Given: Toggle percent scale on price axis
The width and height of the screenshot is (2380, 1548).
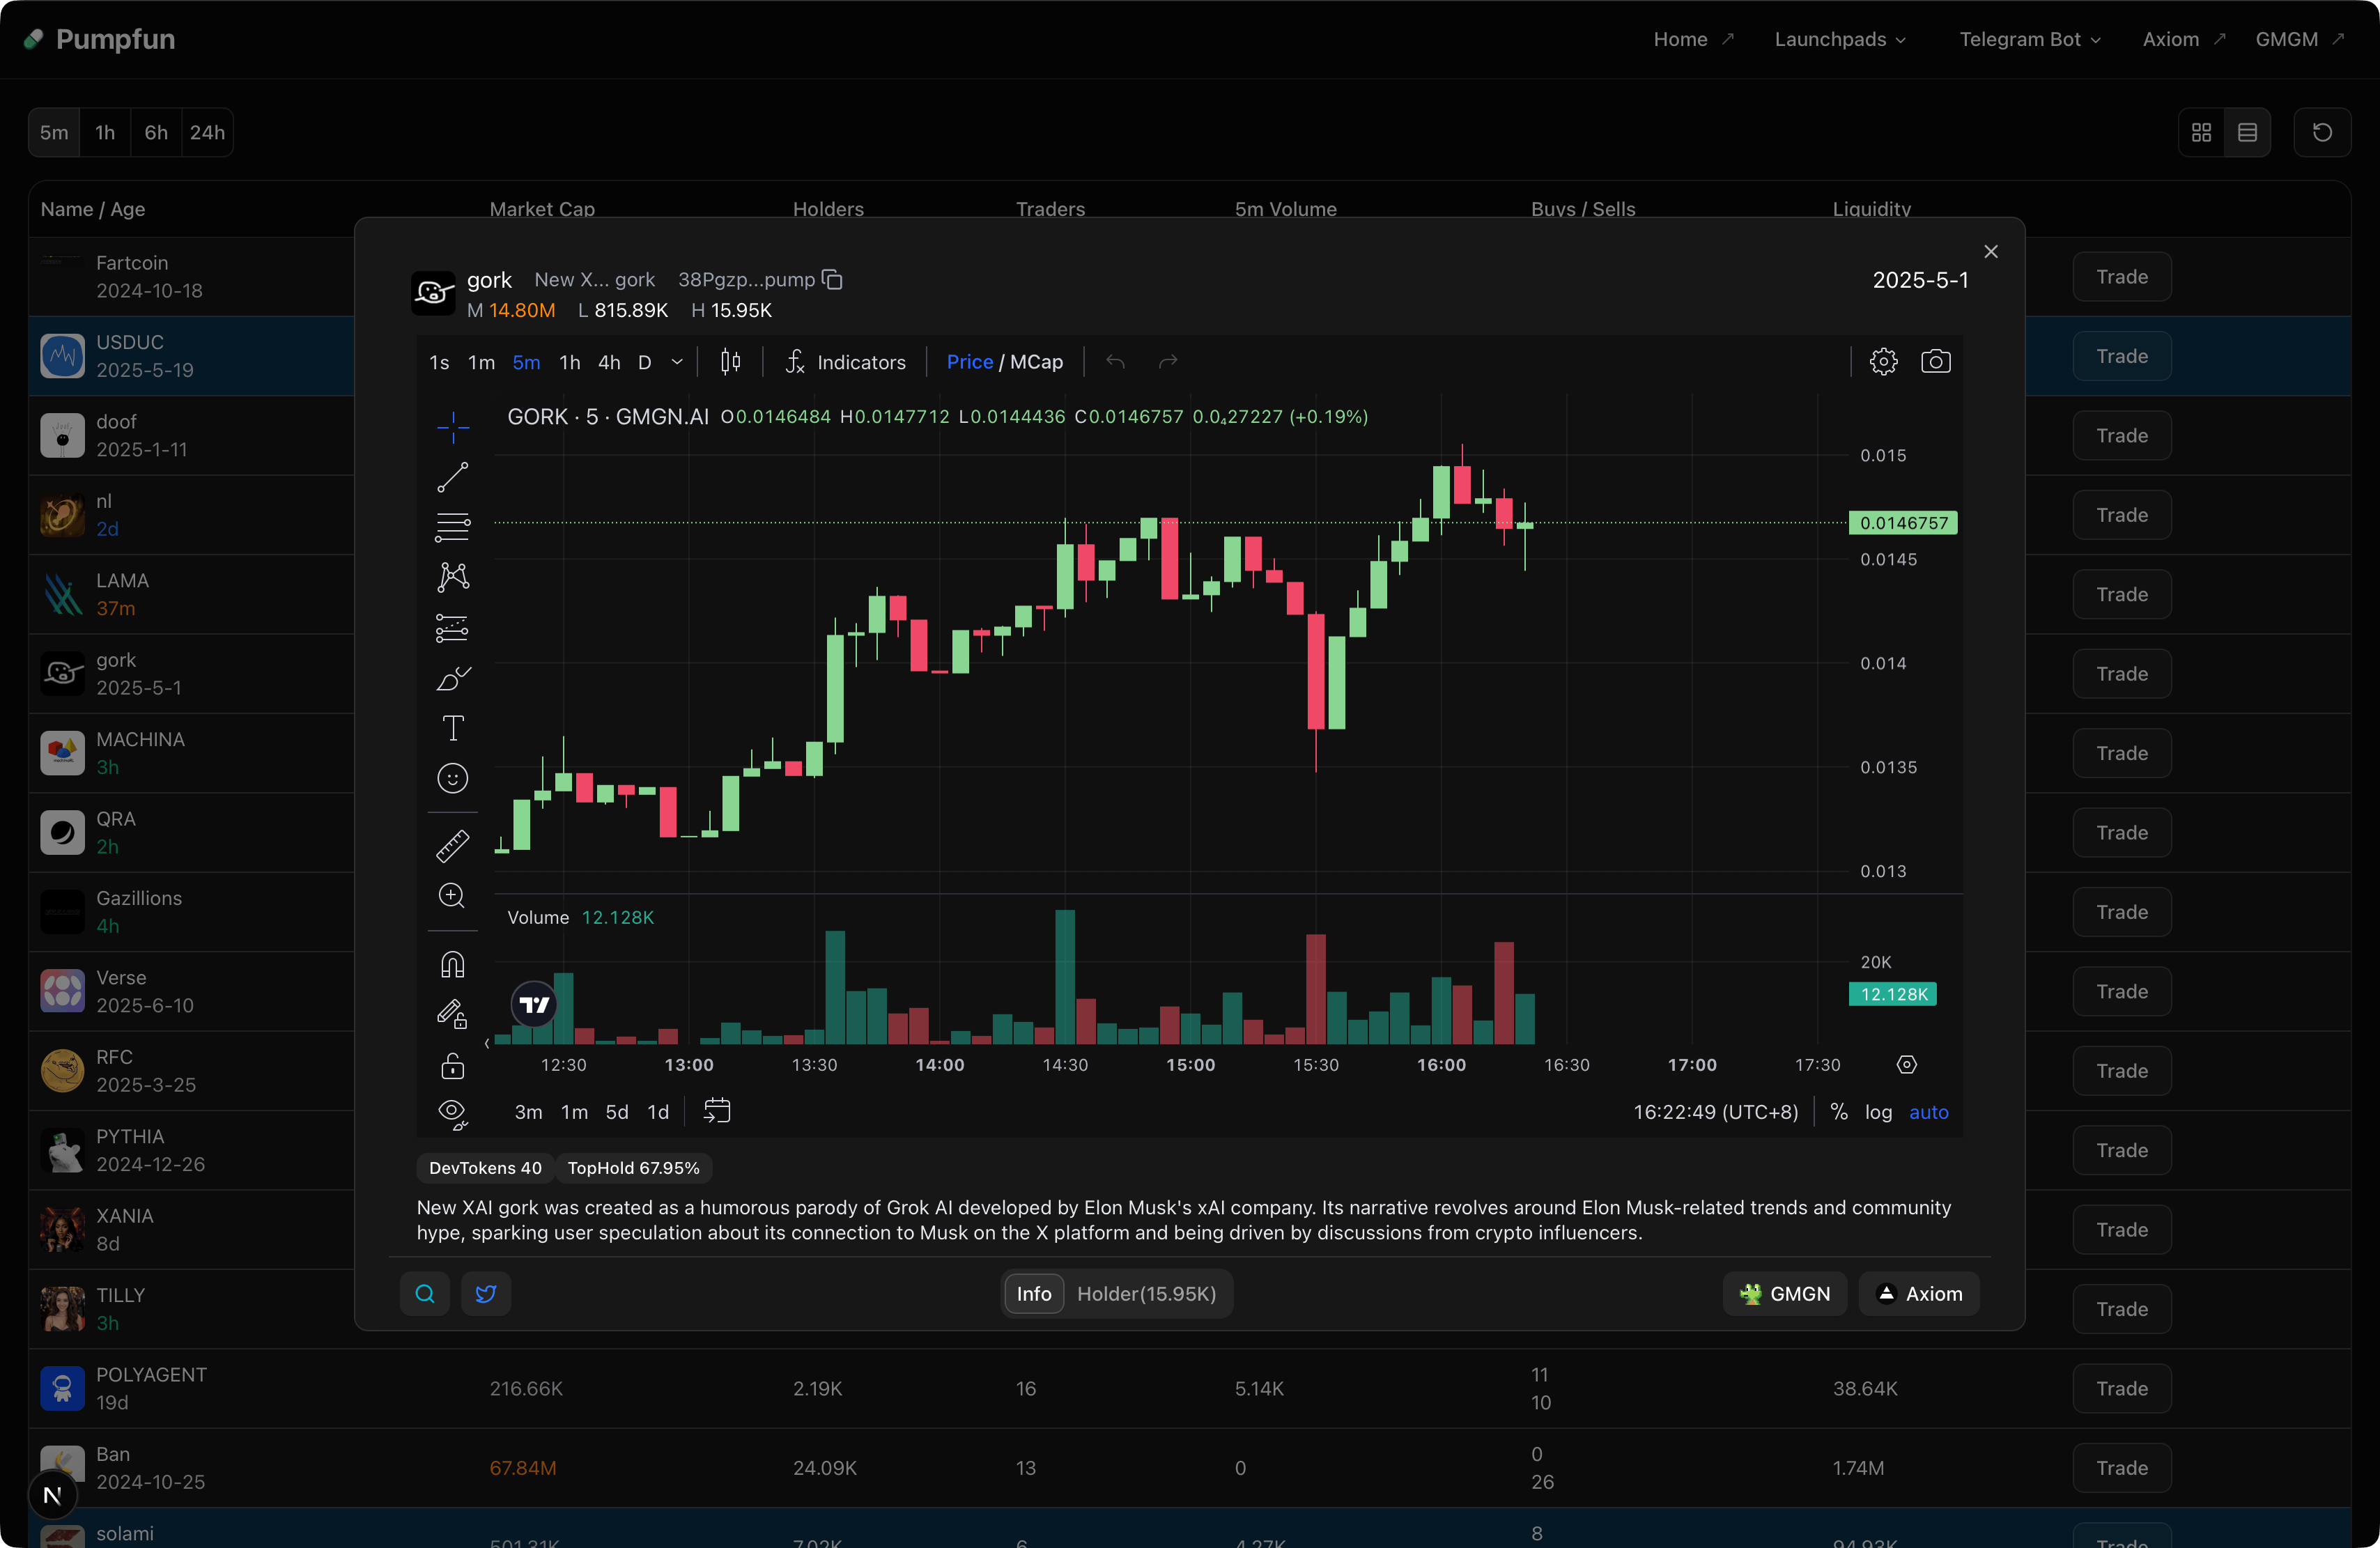Looking at the screenshot, I should [x=1838, y=1112].
